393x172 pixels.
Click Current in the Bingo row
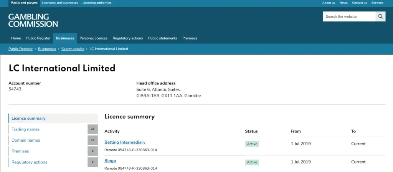(x=358, y=162)
